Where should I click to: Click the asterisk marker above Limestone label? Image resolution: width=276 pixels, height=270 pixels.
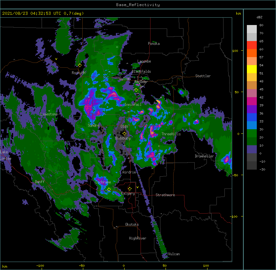pos(49,111)
